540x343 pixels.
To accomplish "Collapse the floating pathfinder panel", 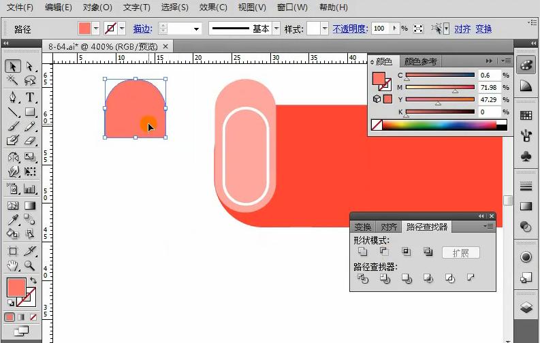I will [481, 216].
